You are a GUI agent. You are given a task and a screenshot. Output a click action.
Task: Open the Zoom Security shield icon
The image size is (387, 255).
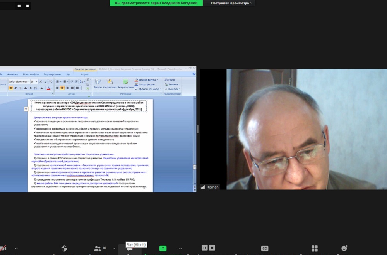[65, 248]
